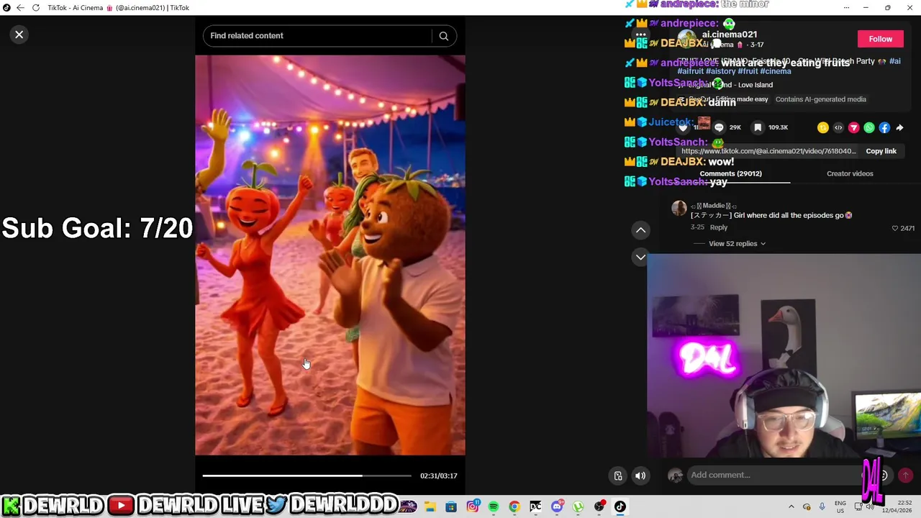Image resolution: width=921 pixels, height=518 pixels.
Task: Switch the ENG US input language
Action: click(x=840, y=506)
